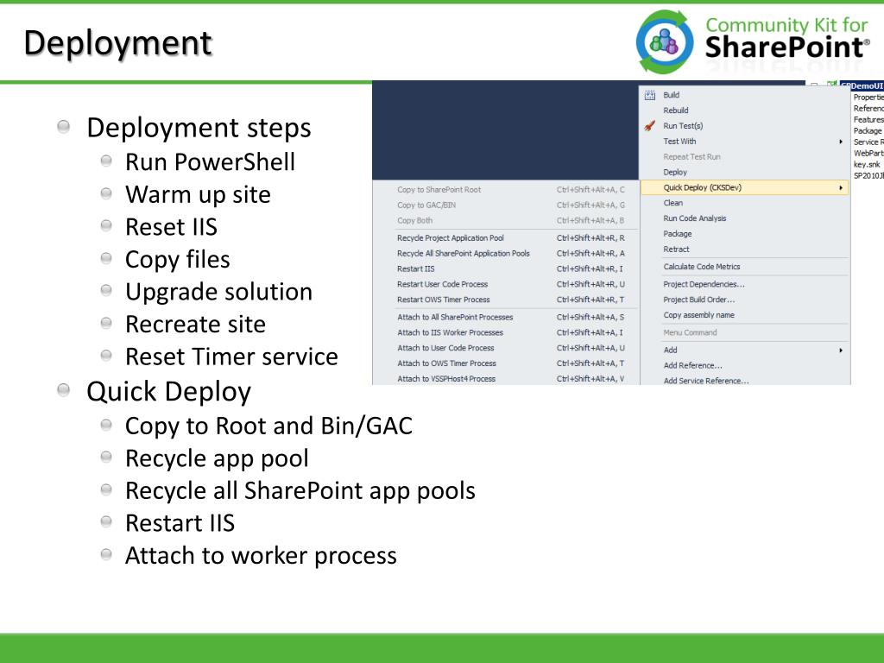Click Package node in Solution Explorer
The image size is (884, 663).
coord(867,131)
